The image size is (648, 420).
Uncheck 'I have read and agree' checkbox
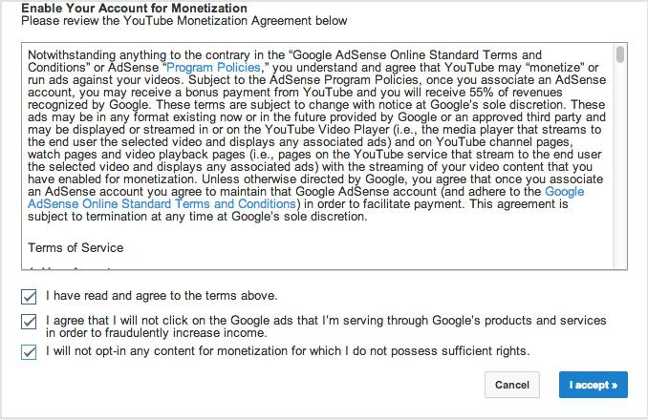point(29,297)
